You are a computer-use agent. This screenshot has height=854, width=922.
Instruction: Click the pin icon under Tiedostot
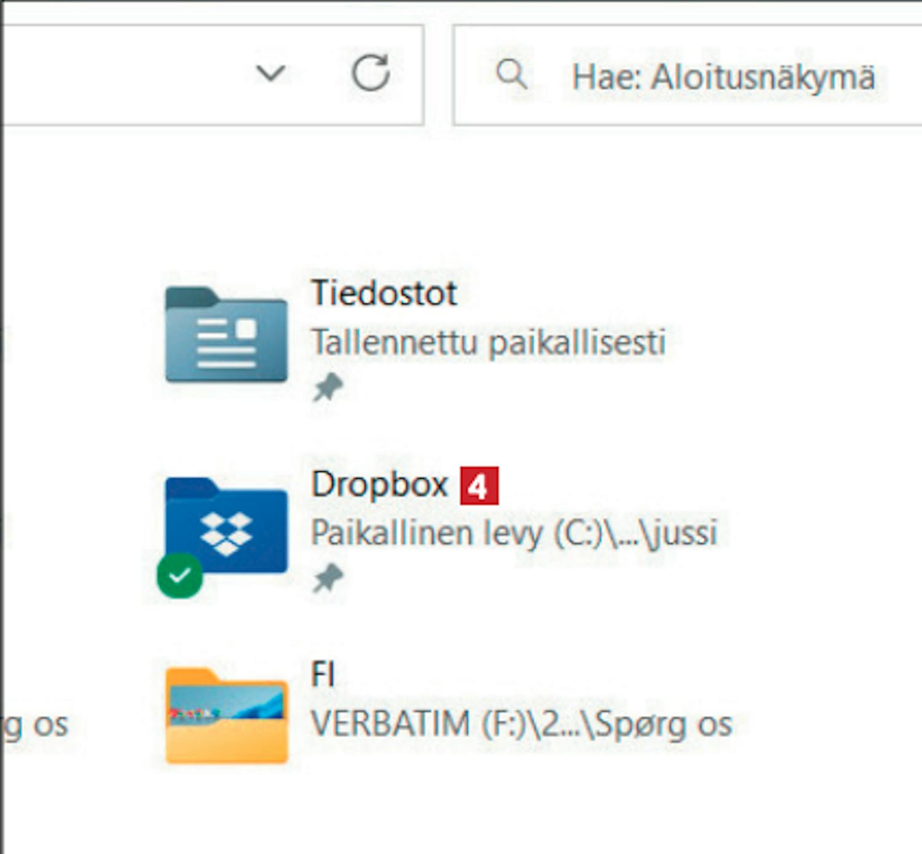click(x=328, y=387)
